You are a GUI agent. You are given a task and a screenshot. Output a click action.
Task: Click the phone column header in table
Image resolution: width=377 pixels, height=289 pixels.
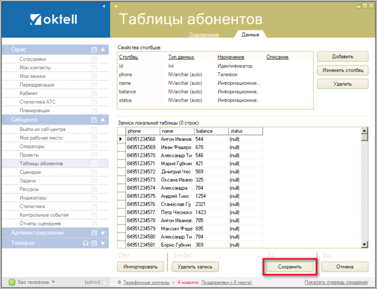[143, 131]
